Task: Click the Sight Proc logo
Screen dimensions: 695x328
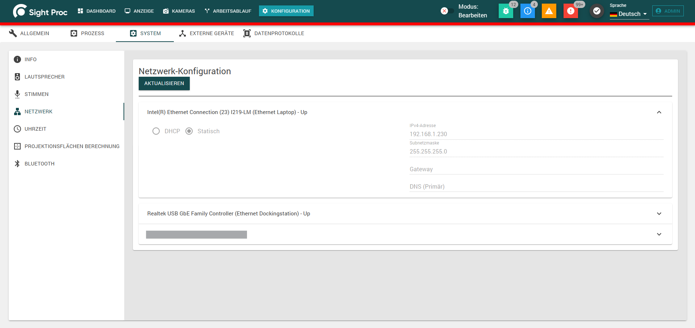Action: (x=40, y=11)
